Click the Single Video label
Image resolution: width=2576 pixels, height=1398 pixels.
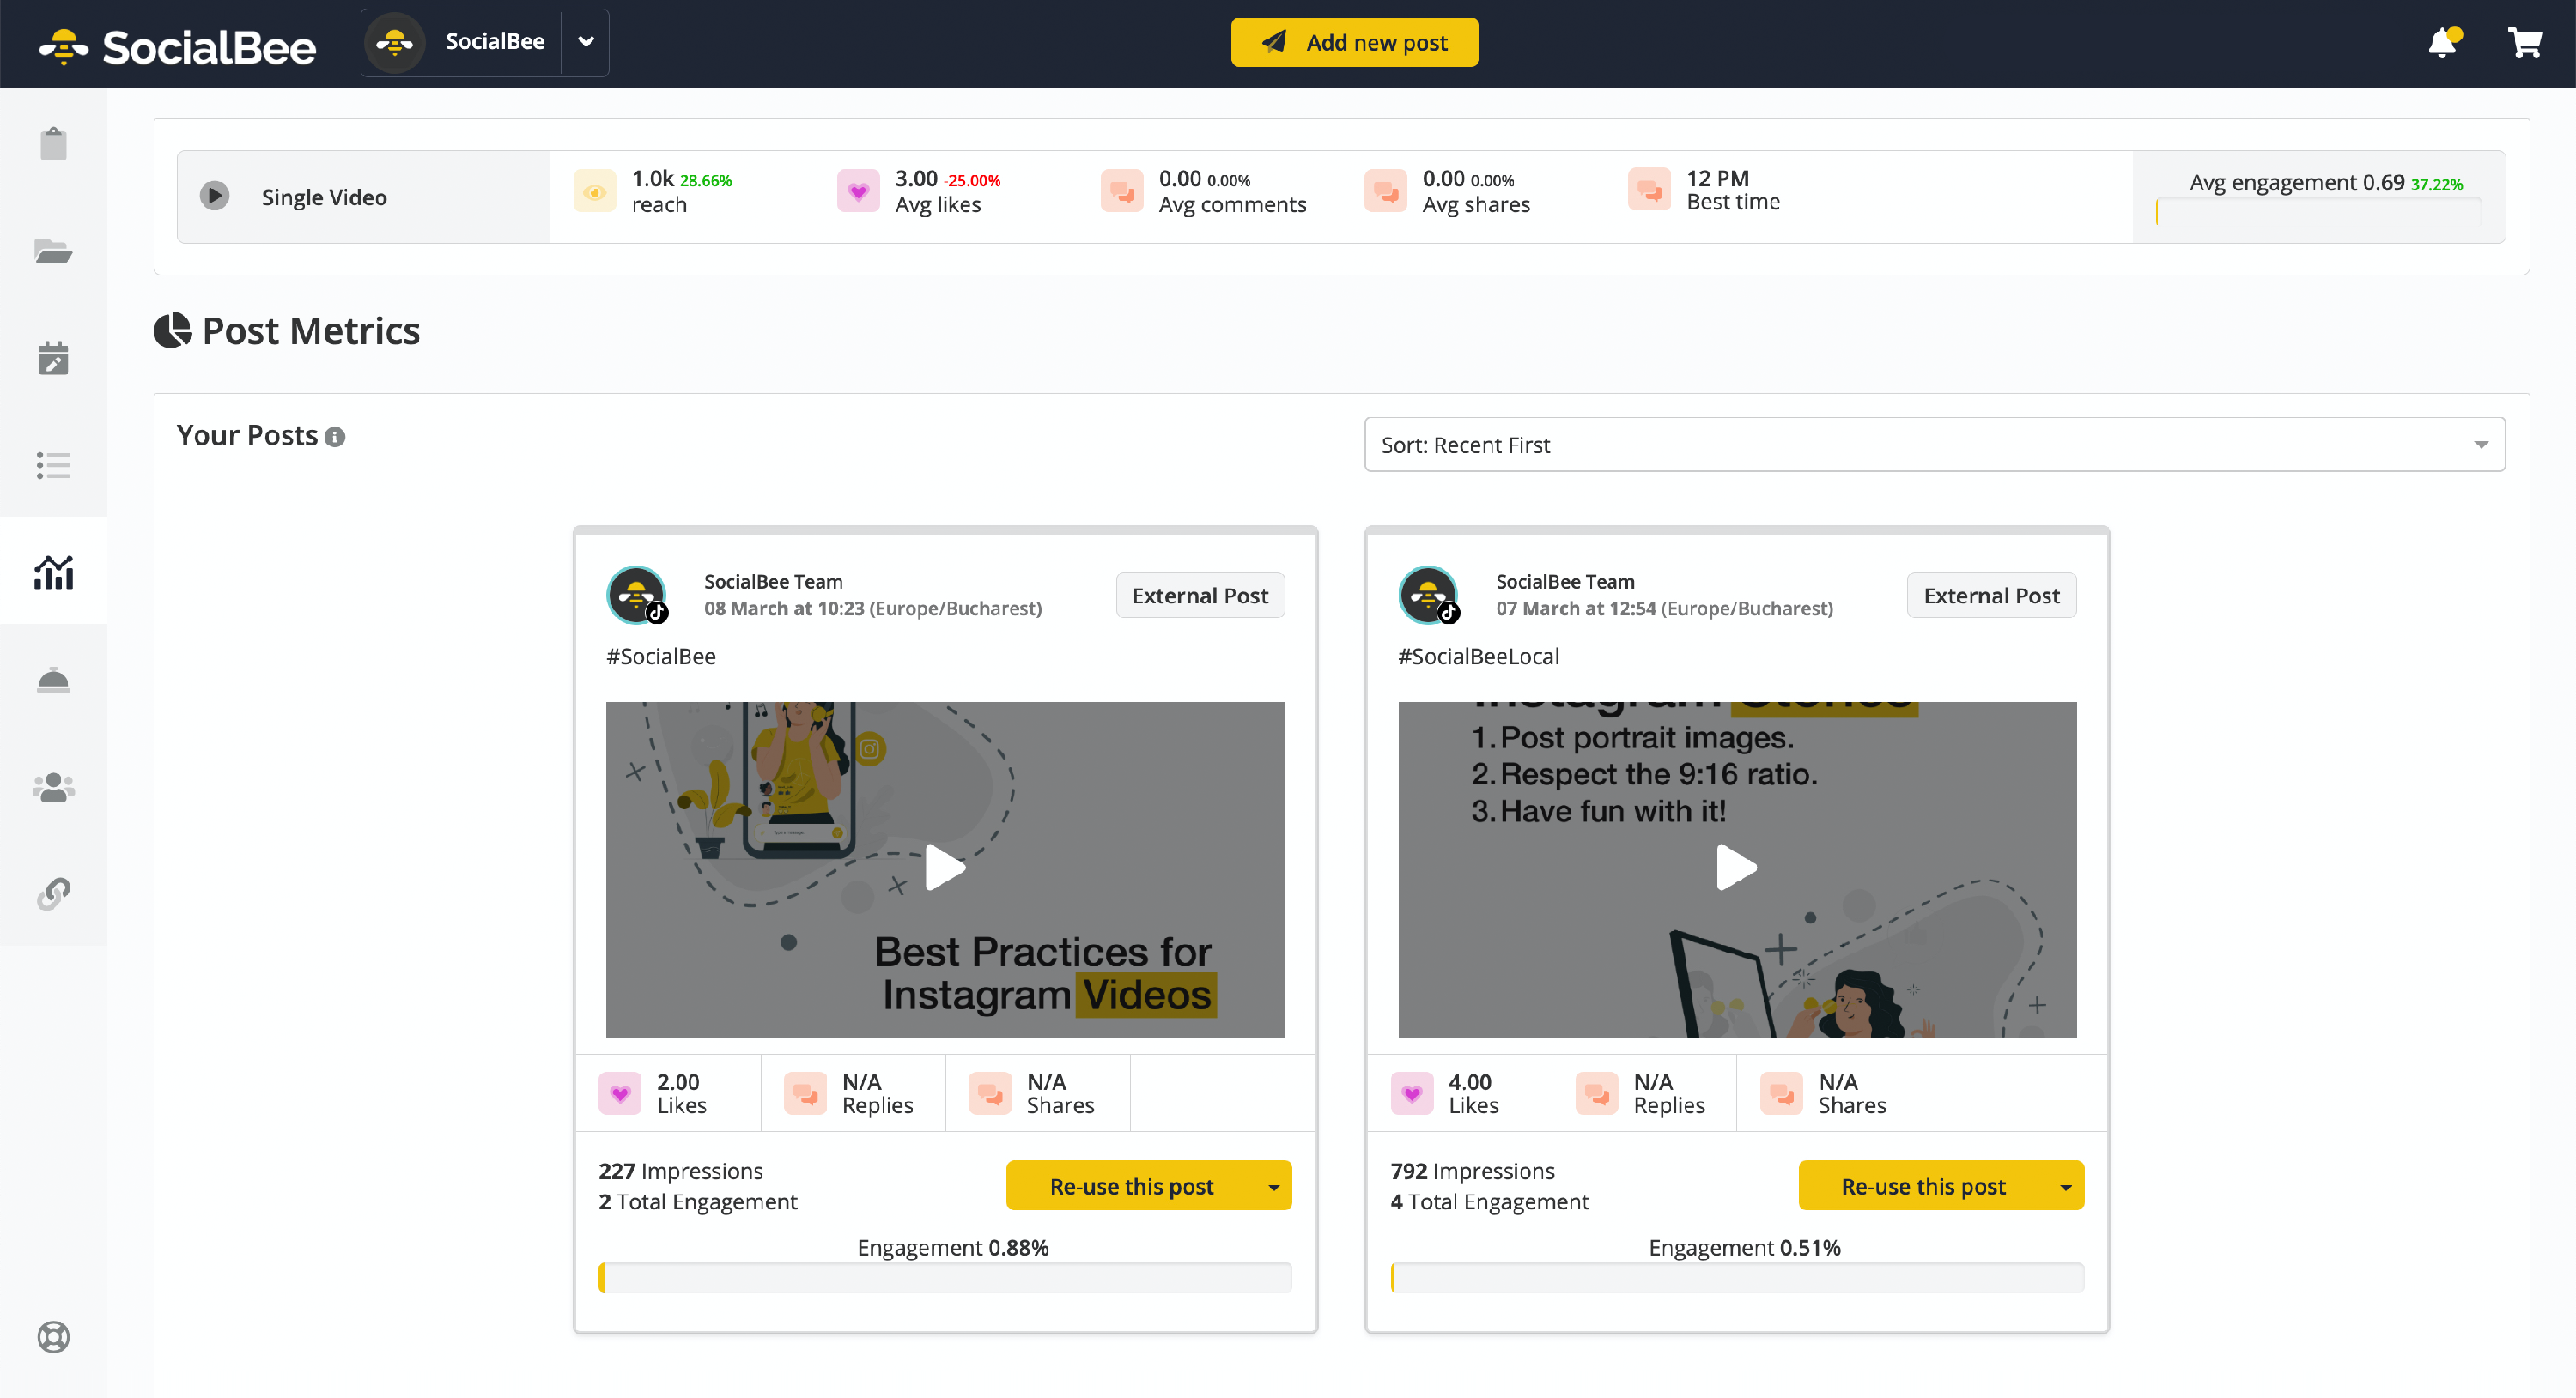[324, 197]
